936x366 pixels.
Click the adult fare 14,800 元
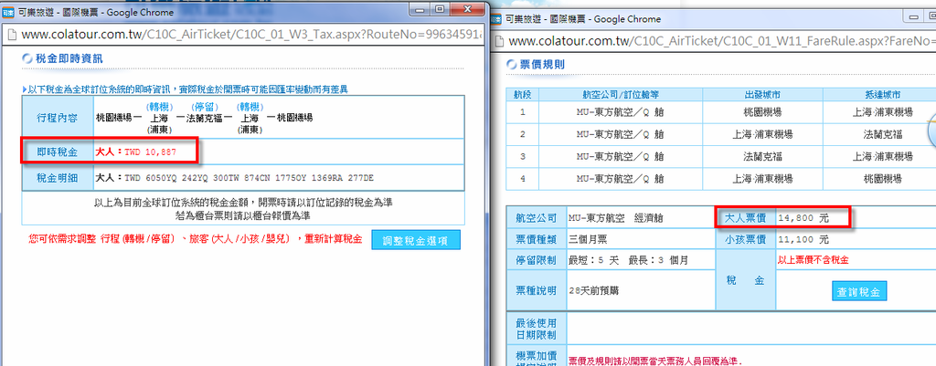(803, 218)
